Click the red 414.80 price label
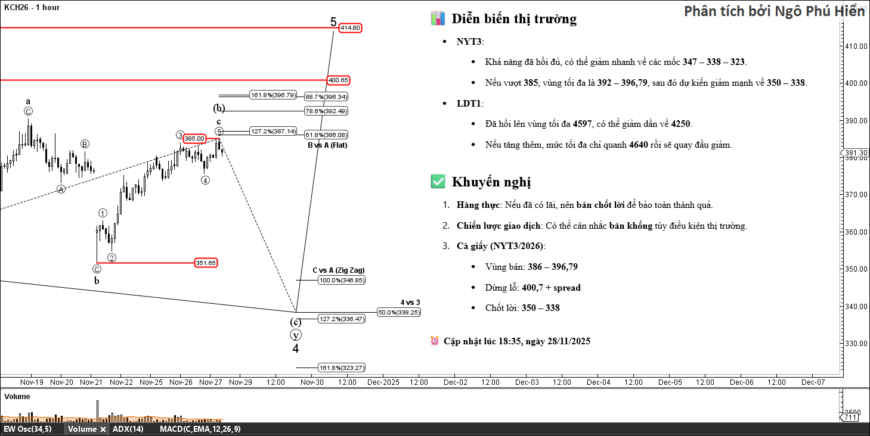 coord(350,28)
